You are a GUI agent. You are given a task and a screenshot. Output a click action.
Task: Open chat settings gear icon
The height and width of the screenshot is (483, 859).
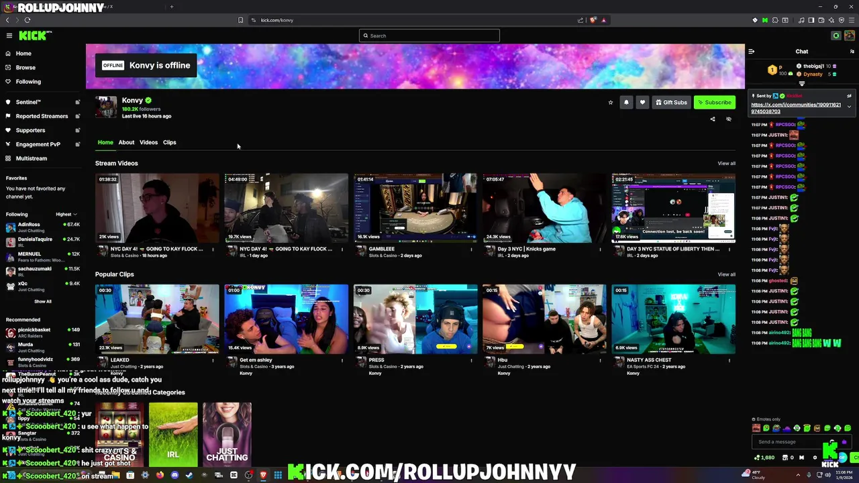(x=815, y=458)
